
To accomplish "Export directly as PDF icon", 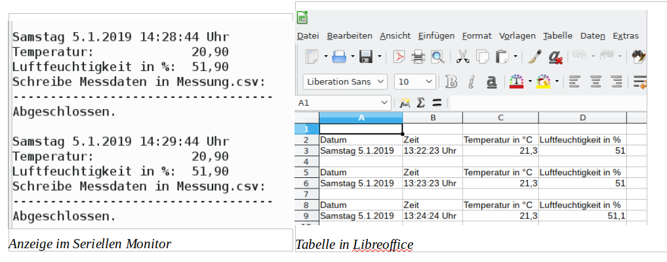I will pos(399,56).
